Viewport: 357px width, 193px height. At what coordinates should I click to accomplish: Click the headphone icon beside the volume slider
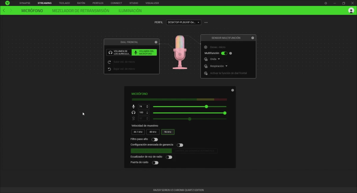(133, 112)
